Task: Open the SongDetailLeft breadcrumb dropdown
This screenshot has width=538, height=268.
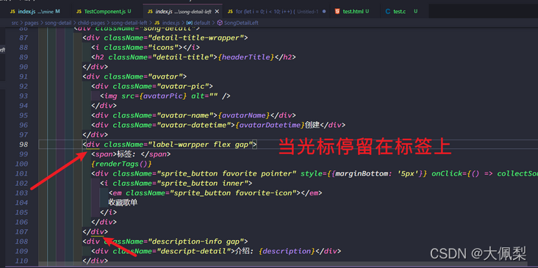Action: 241,23
